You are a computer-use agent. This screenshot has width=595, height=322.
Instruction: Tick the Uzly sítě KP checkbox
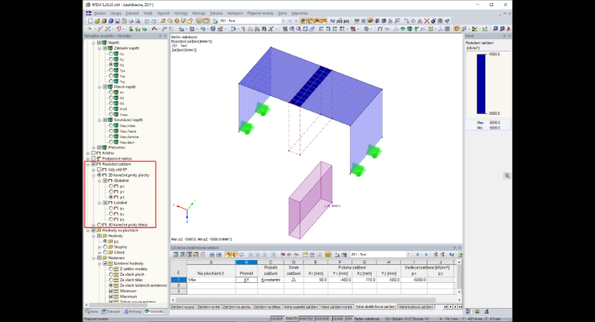[99, 170]
